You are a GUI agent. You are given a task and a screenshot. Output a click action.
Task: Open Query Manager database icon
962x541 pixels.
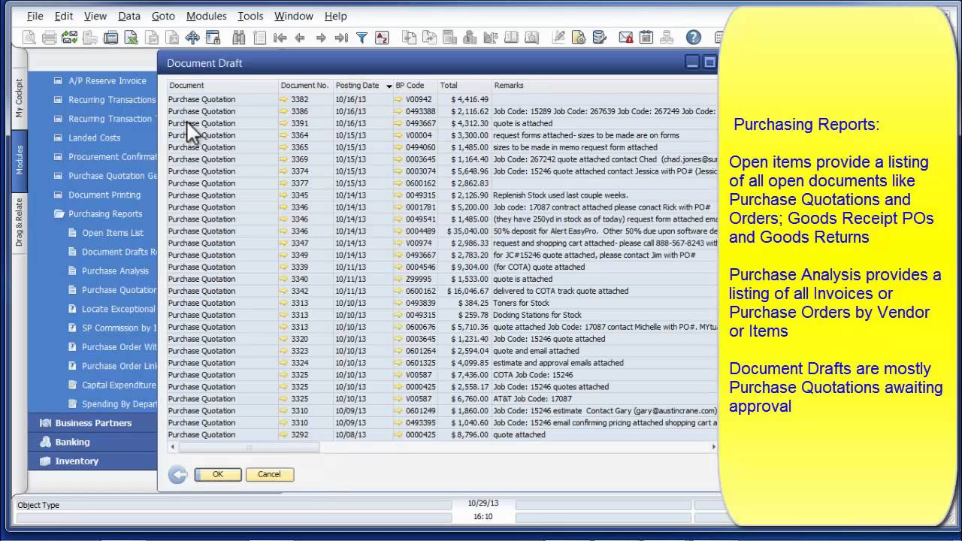(599, 38)
